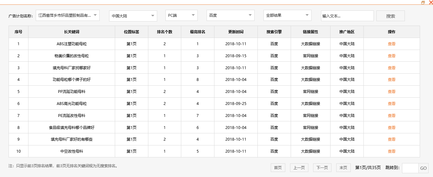
Task: Click the 位置标签 column header
Action: (x=132, y=32)
